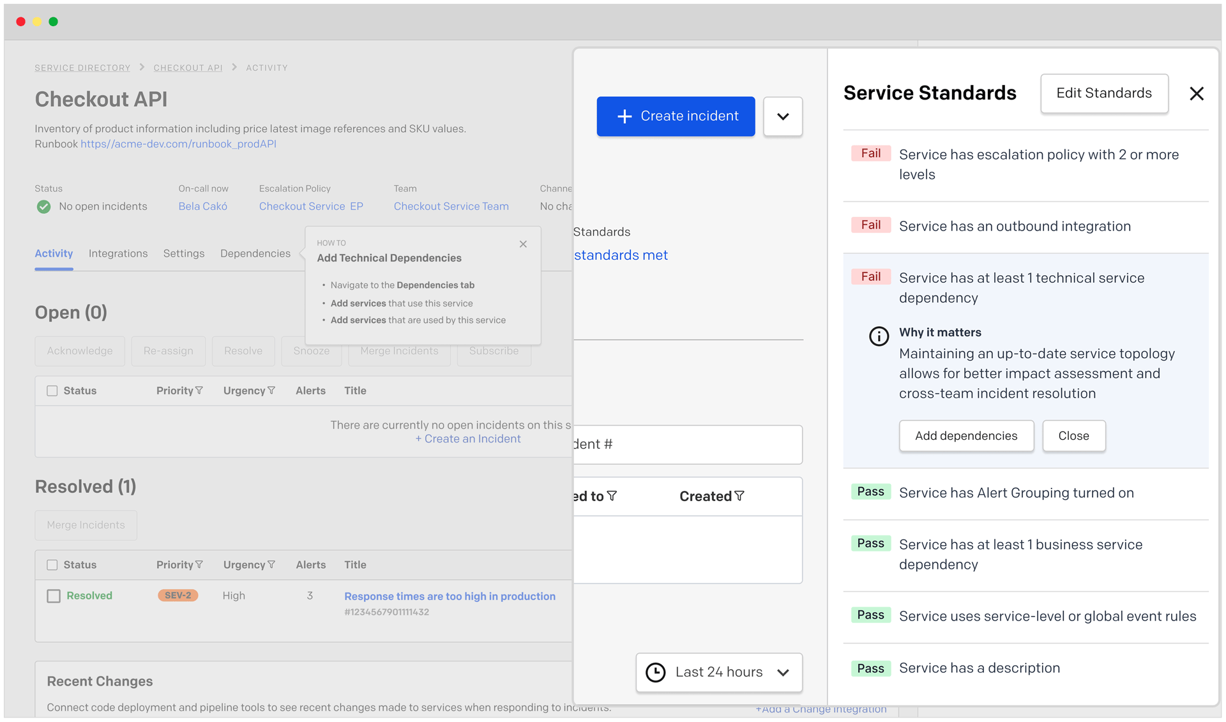Open the Last 24 hours time range dropdown
This screenshot has width=1226, height=722.
click(x=718, y=672)
